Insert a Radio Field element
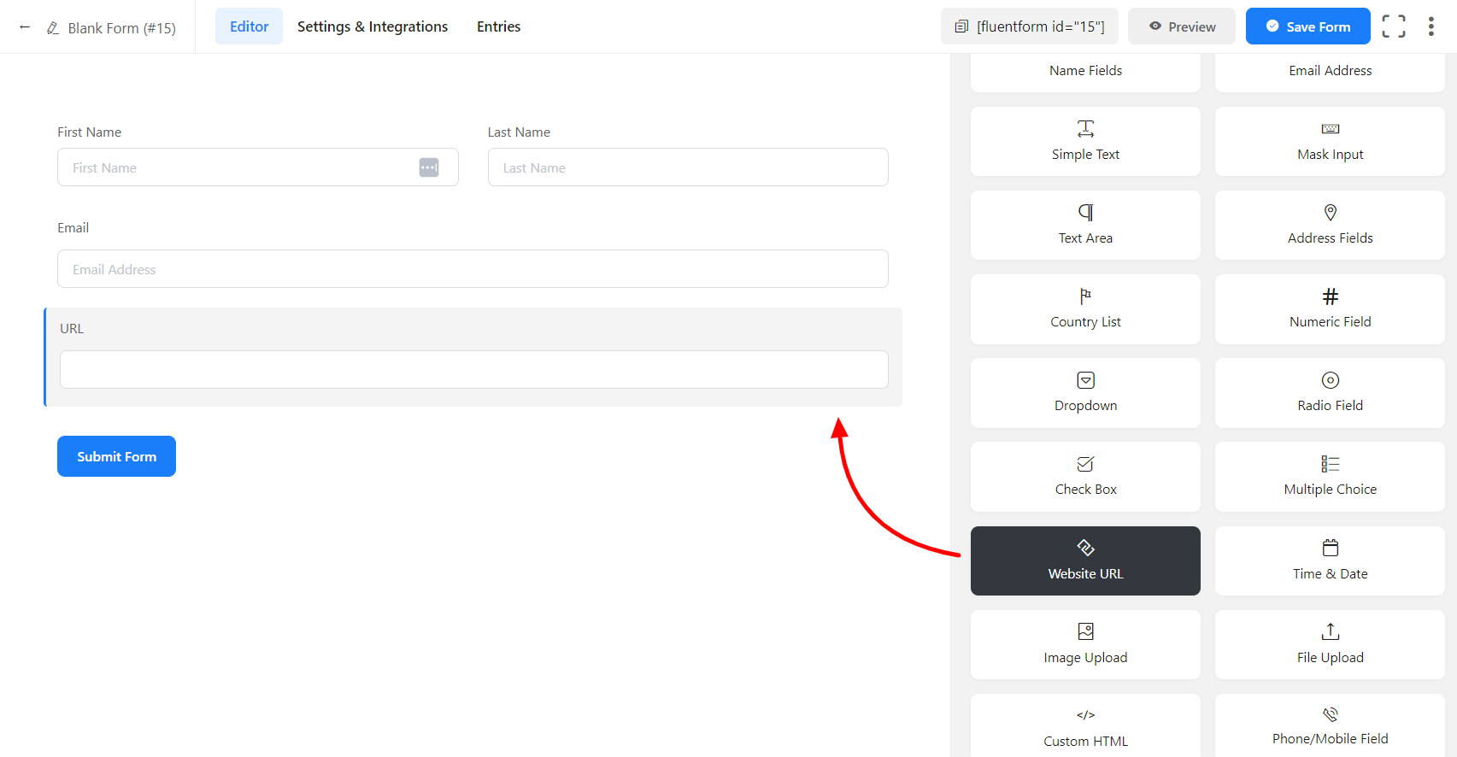1457x757 pixels. [x=1330, y=393]
